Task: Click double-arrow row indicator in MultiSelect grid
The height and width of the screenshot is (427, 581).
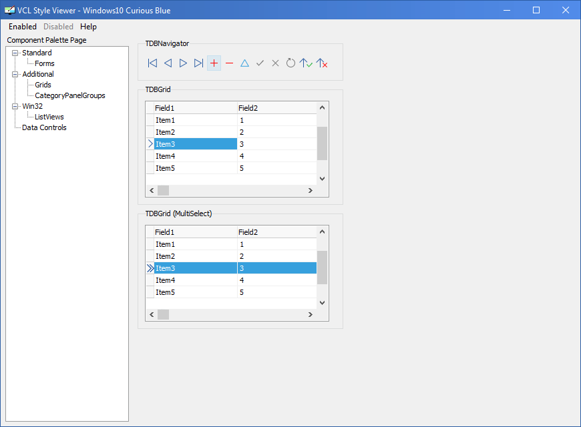Action: pyautogui.click(x=150, y=268)
